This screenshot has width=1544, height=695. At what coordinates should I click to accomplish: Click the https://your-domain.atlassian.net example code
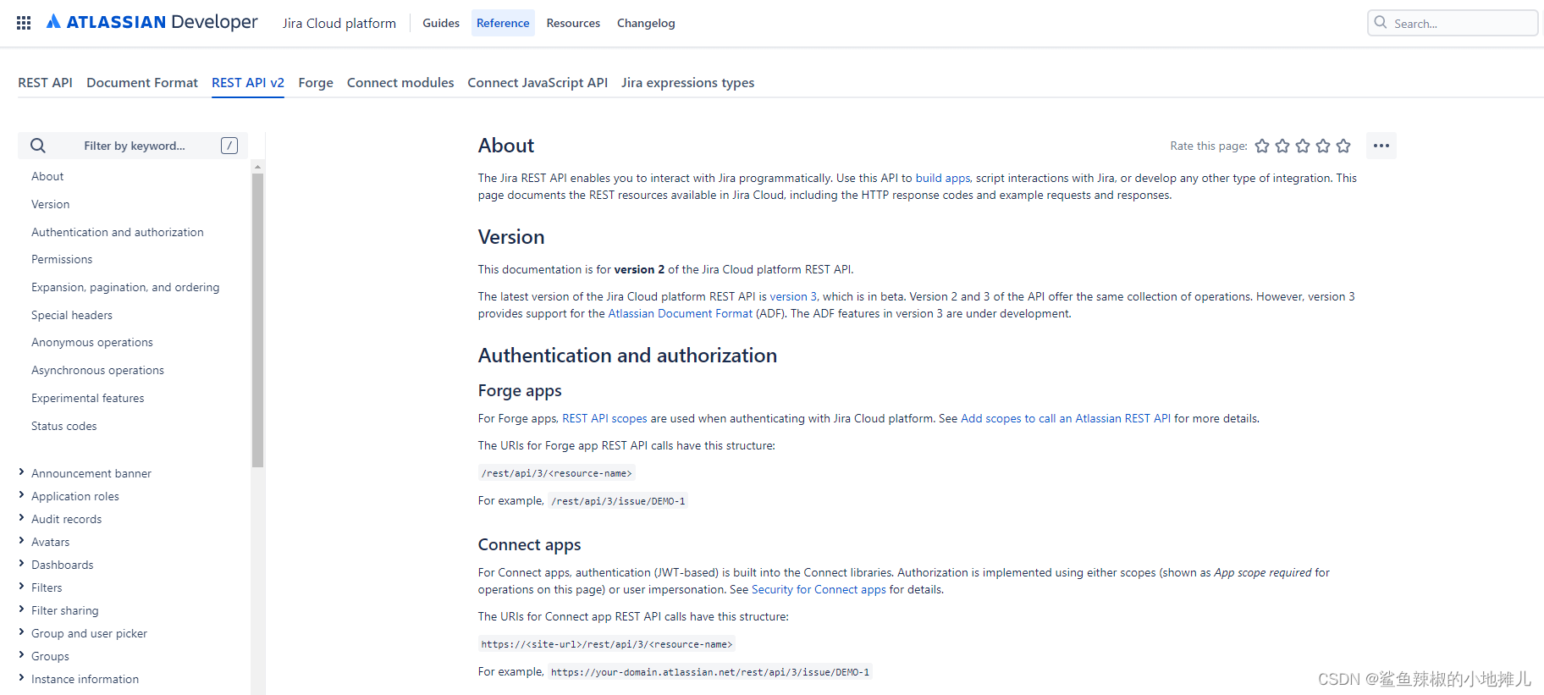tap(709, 672)
